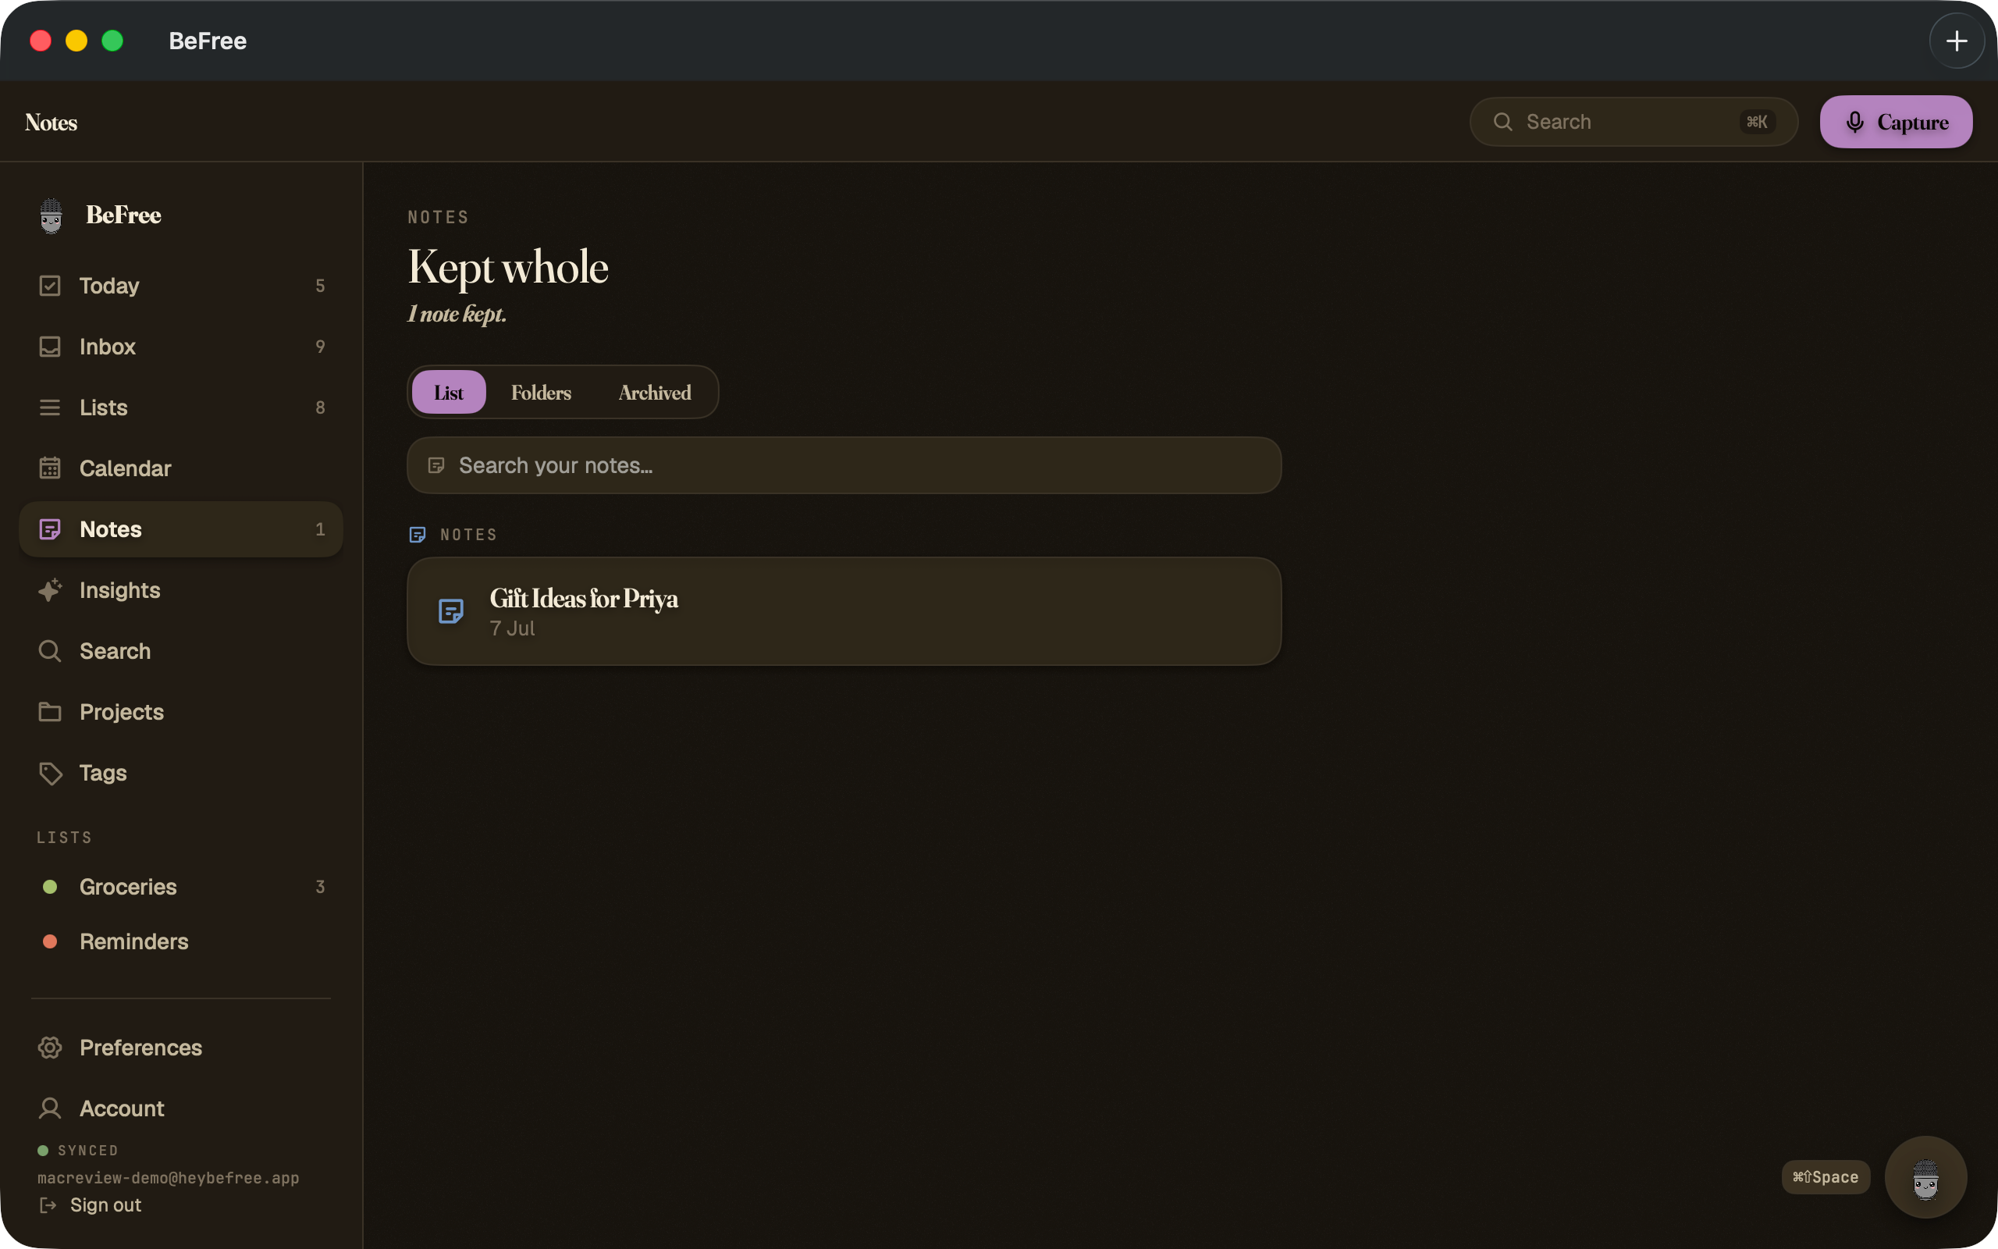This screenshot has width=1998, height=1249.
Task: Open Tags in the sidebar
Action: click(x=181, y=773)
